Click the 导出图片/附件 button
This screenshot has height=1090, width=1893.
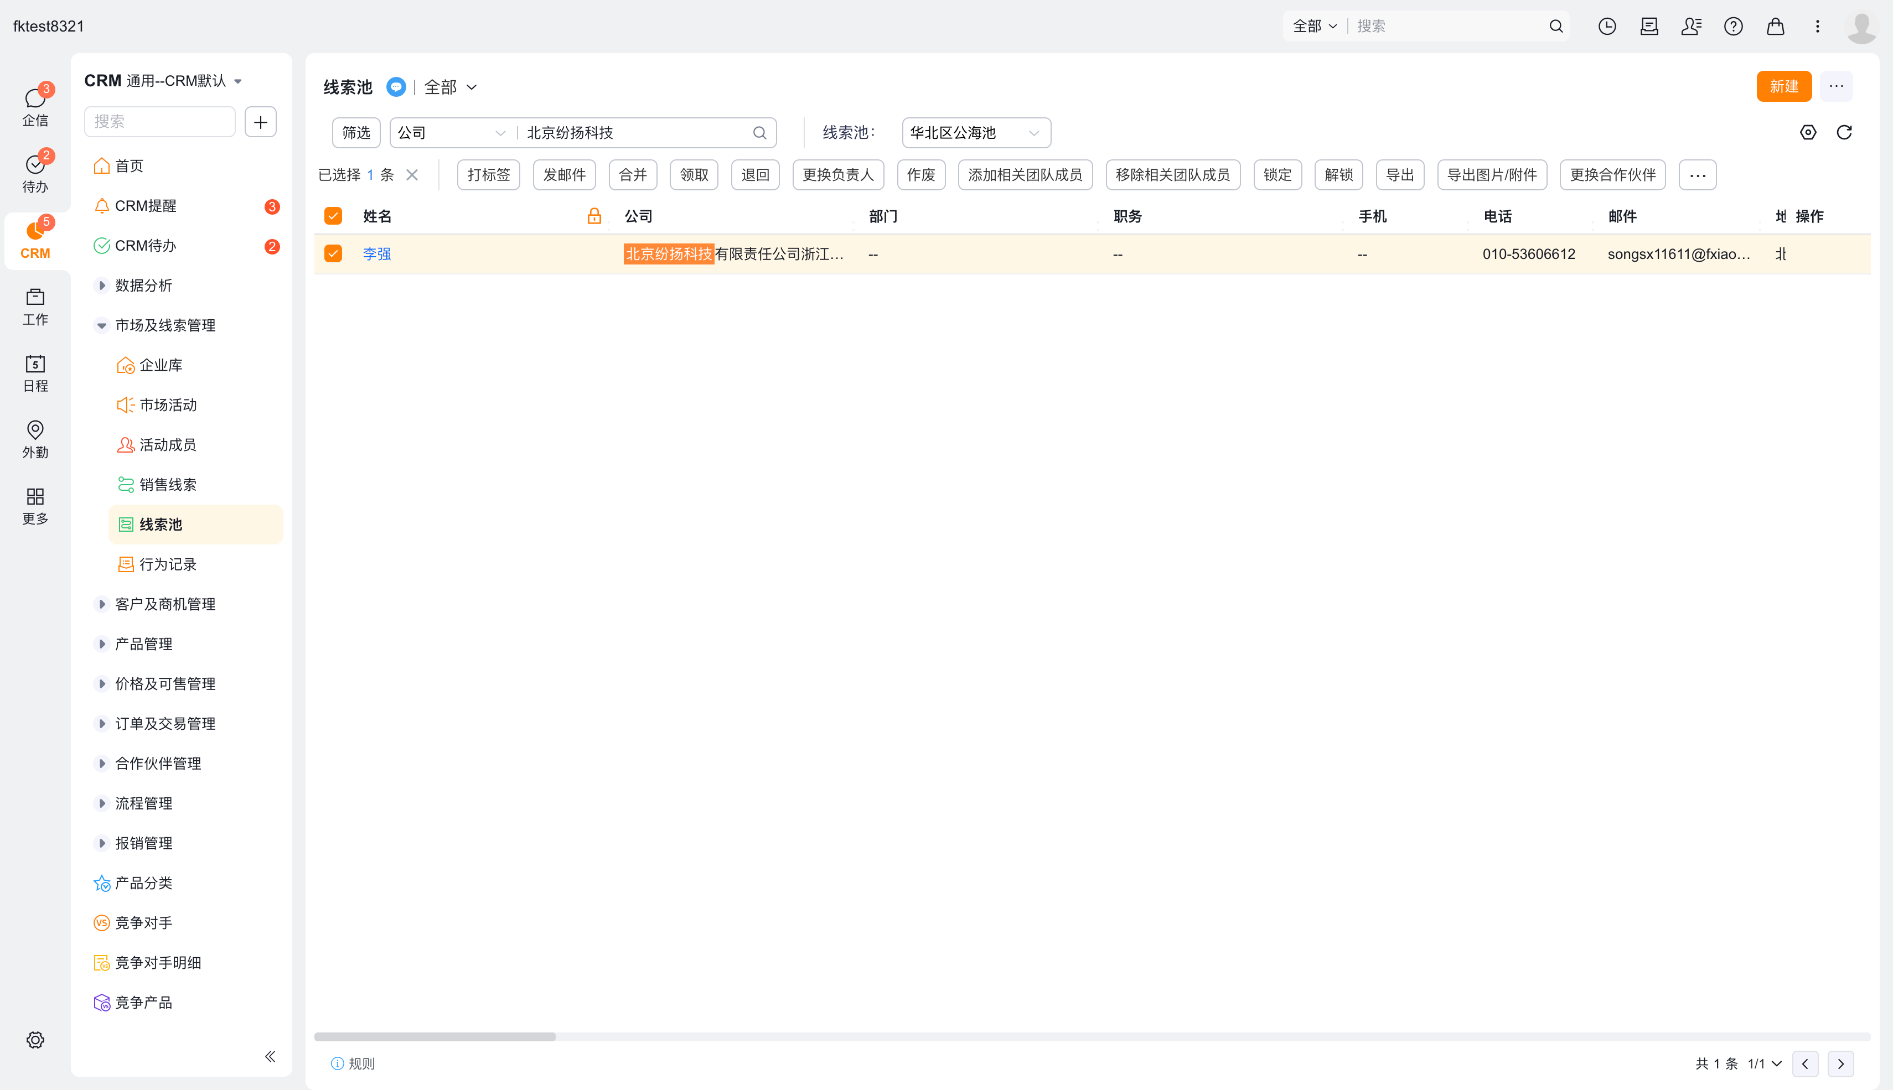click(x=1492, y=174)
